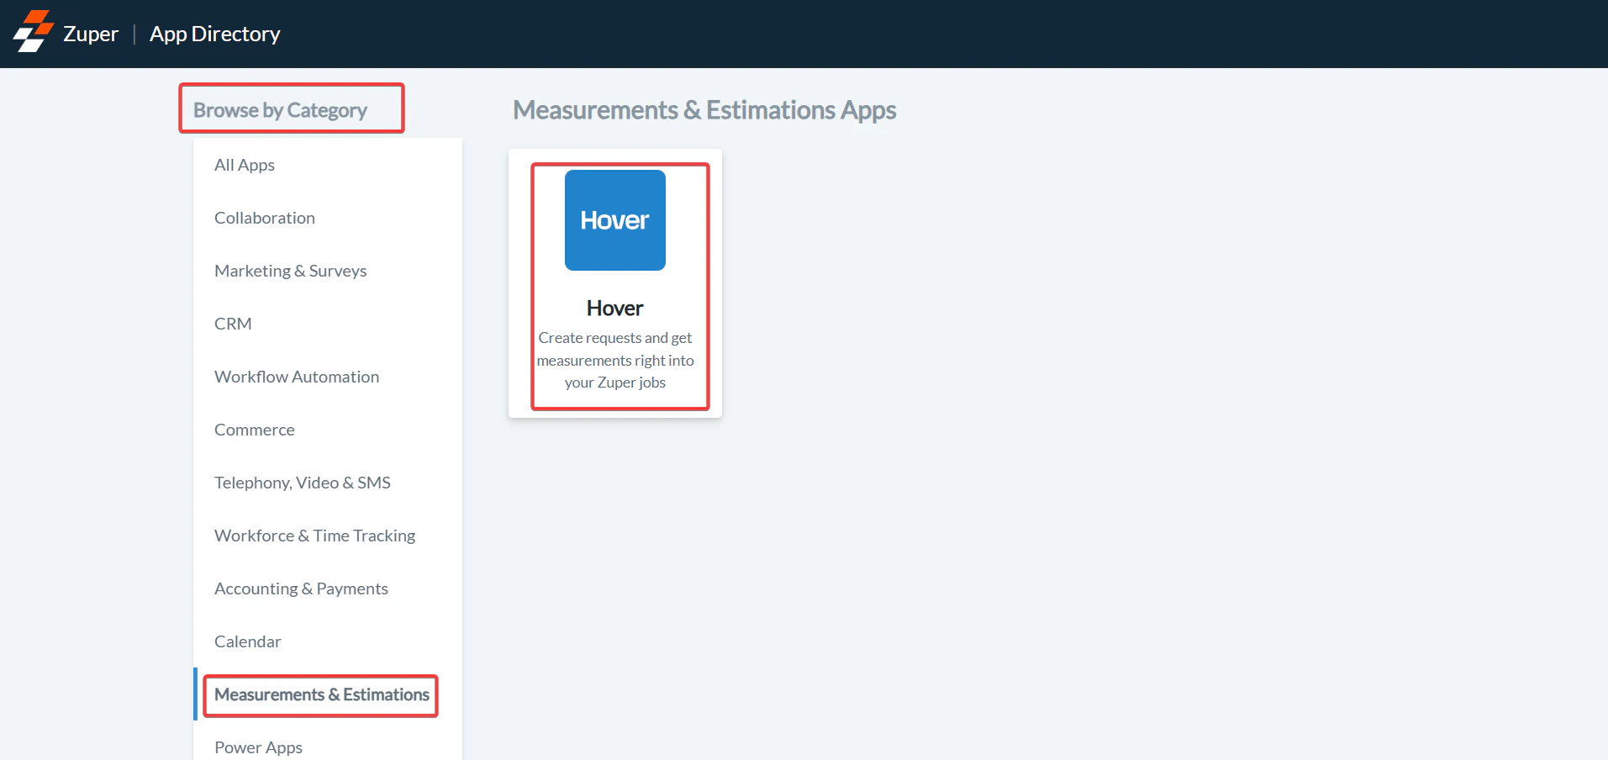This screenshot has height=760, width=1608.
Task: Click the App Directory header link
Action: pyautogui.click(x=215, y=34)
